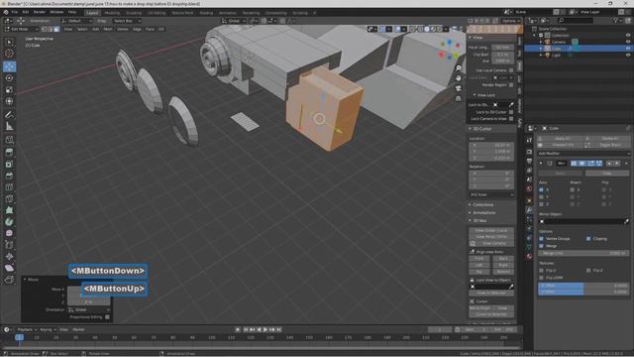Select the Edge Slide tool
The width and height of the screenshot is (634, 357).
[9, 245]
